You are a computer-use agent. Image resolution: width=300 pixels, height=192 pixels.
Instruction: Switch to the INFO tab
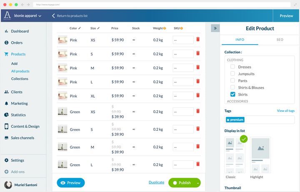pyautogui.click(x=240, y=40)
